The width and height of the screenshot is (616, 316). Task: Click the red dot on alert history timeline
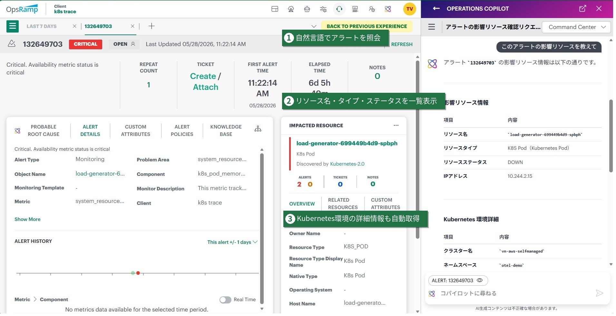click(138, 273)
